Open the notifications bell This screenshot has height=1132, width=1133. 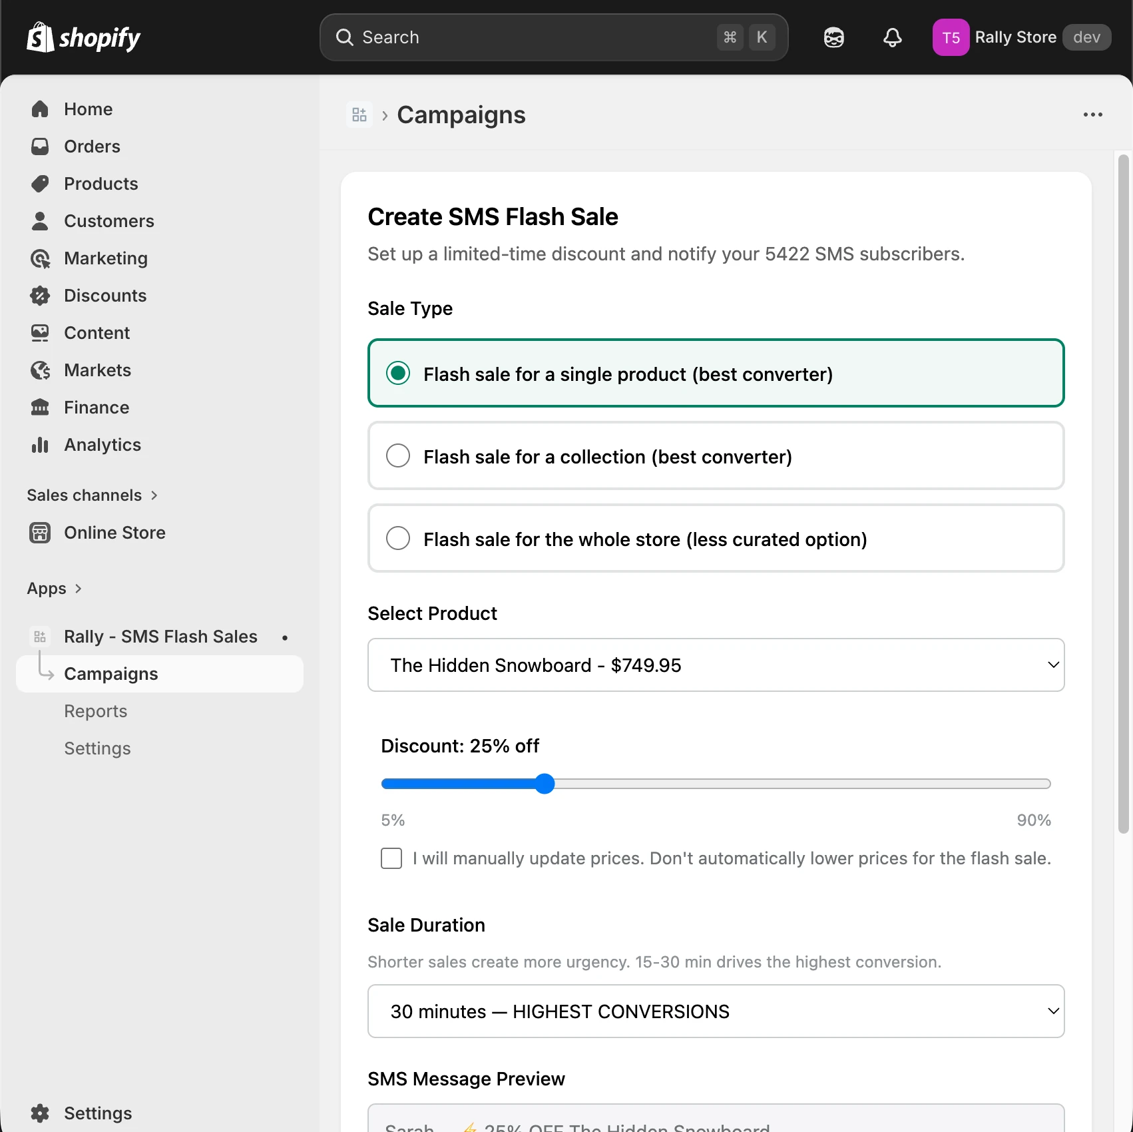point(892,37)
